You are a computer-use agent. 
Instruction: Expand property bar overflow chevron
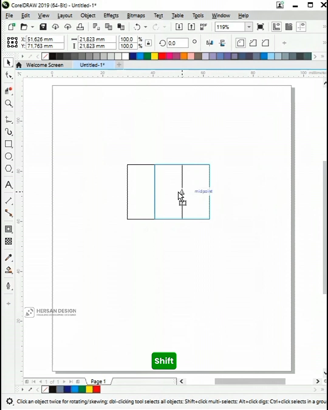[324, 43]
